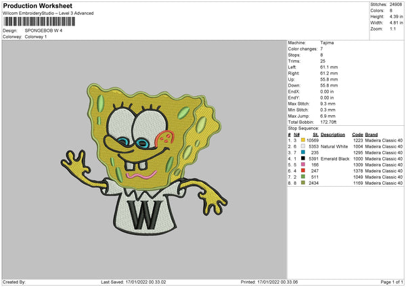Select the green swatch for code 1049
Screen dimensions: 406x287
point(303,177)
